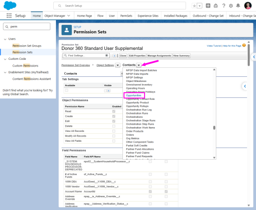Open the App Launcher grid icon
The image size is (256, 210).
coord(9,16)
